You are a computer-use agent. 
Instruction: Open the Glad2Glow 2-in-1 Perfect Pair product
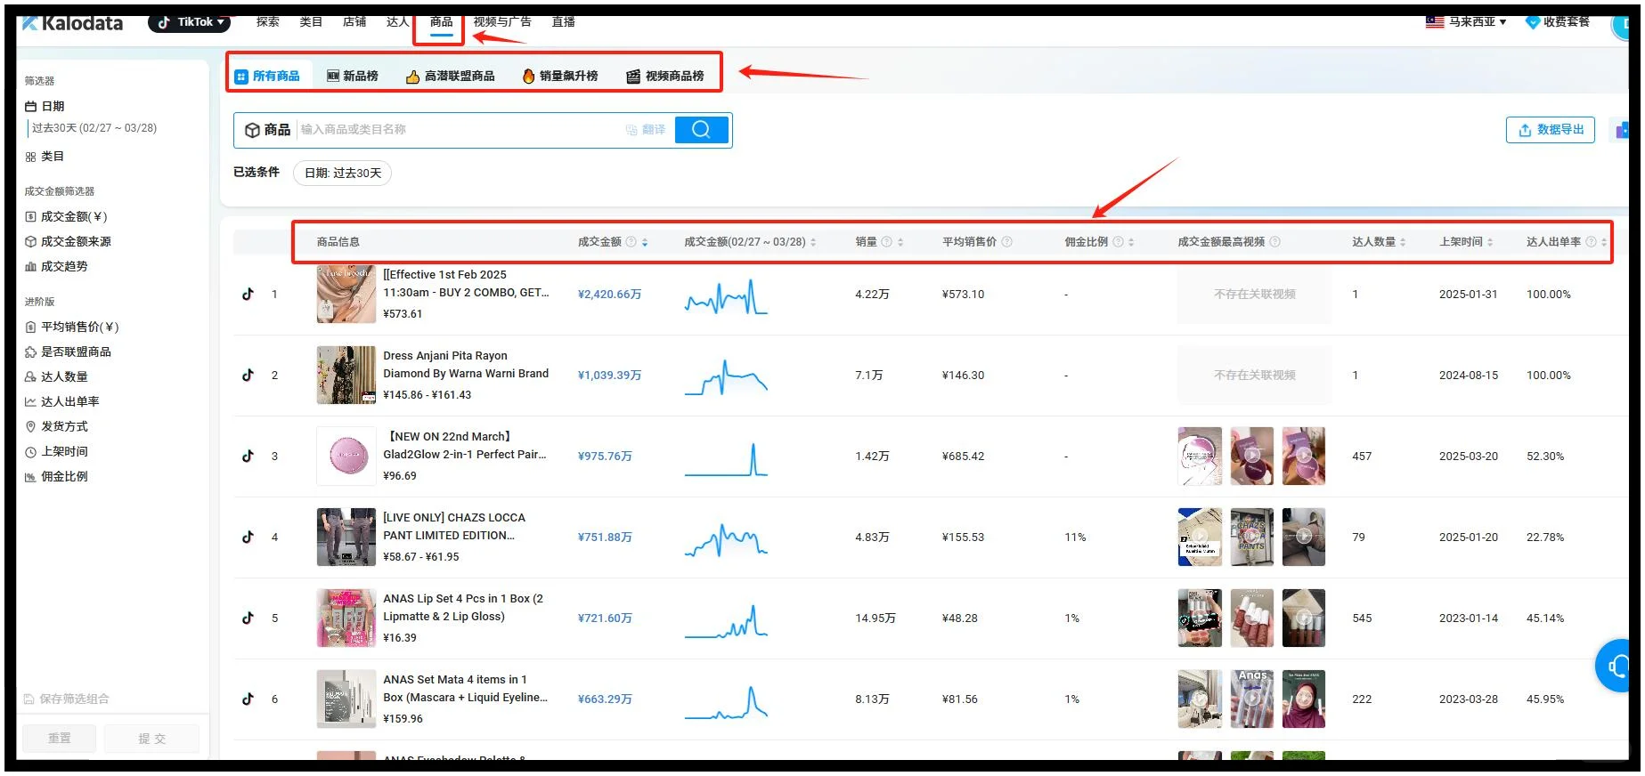(x=465, y=446)
